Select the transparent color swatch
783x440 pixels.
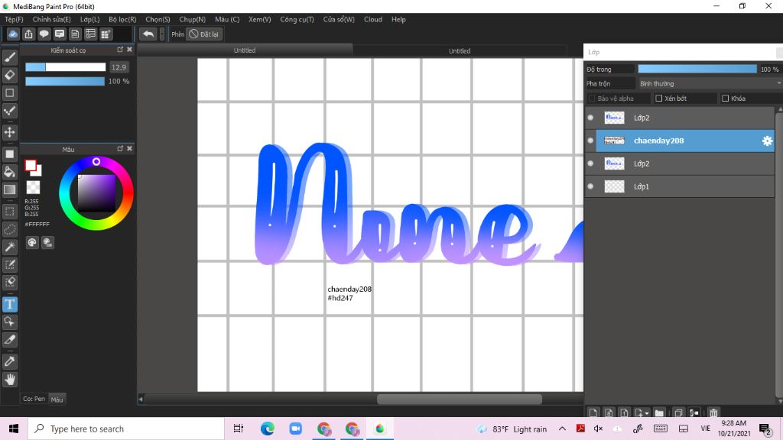33,187
